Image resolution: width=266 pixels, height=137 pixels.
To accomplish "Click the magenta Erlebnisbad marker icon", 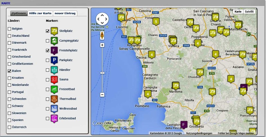I will tap(54, 118).
